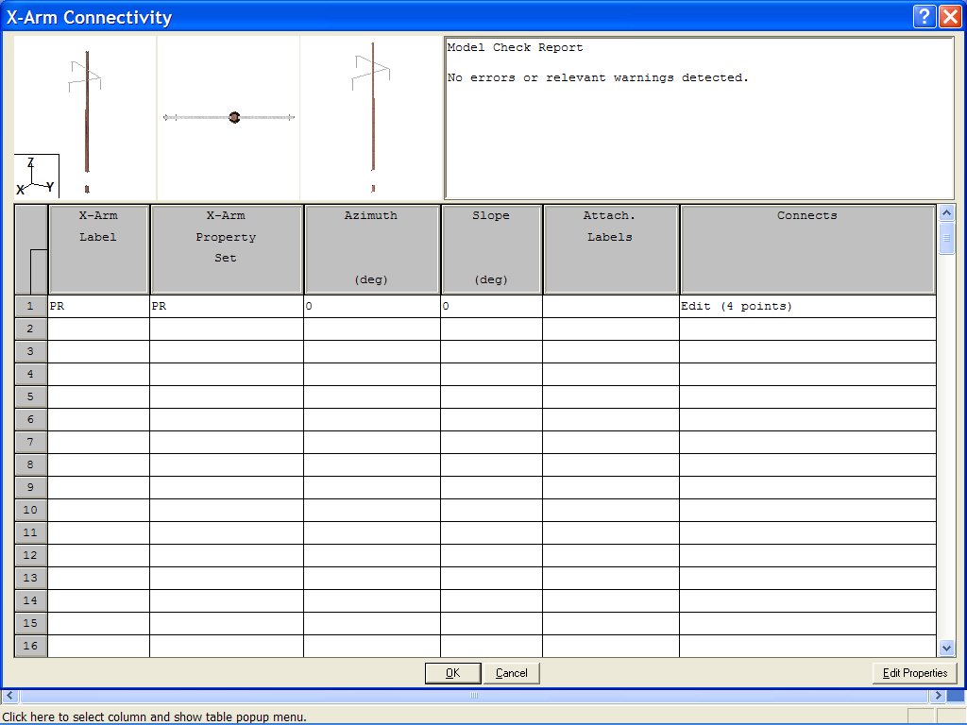Click the Slope cell in row 1
The image size is (967, 725).
coord(491,307)
